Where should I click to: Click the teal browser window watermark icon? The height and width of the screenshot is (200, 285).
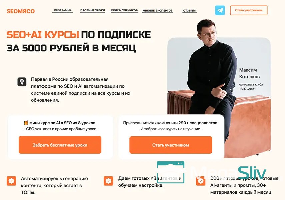point(170,172)
